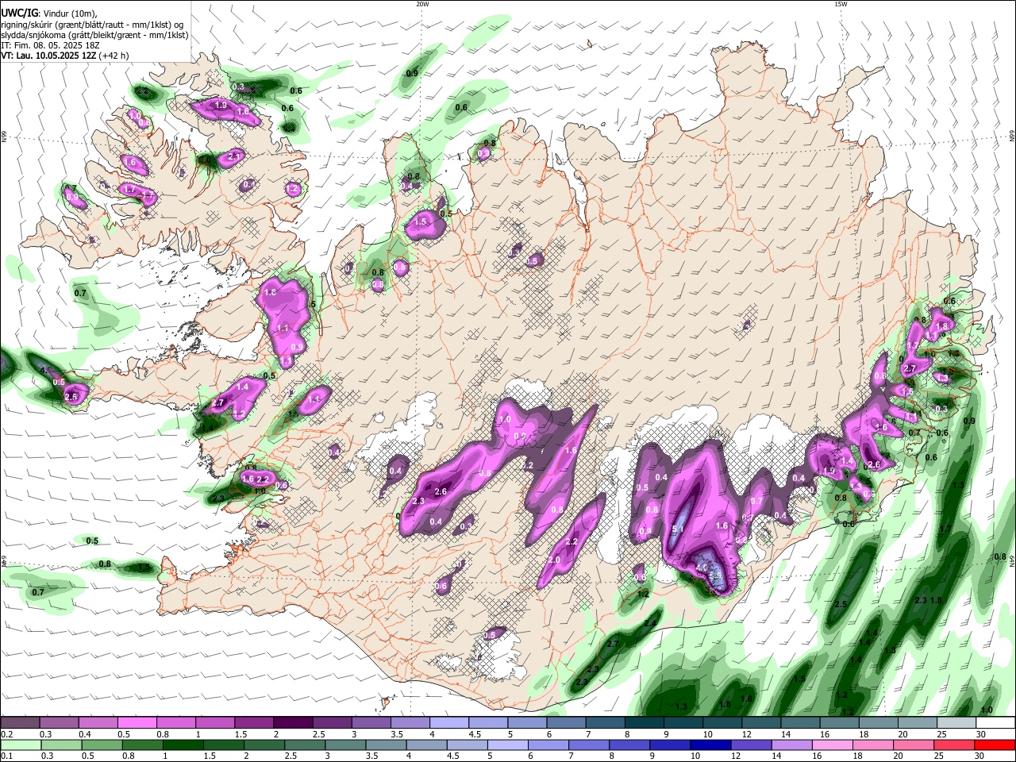
Task: Click the UWC/IG title text
Action: click(x=18, y=13)
